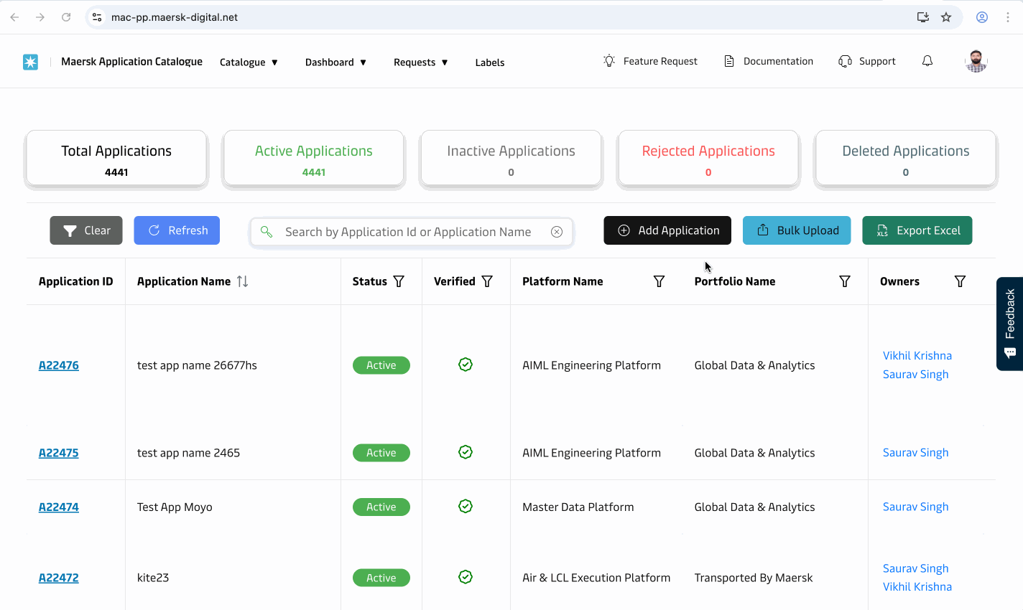Clear the search field using the circled X icon

[557, 231]
